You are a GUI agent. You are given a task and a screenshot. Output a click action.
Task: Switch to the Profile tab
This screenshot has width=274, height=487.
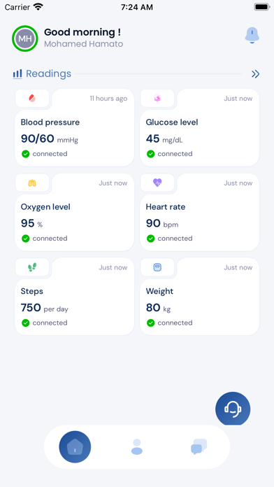tap(137, 447)
